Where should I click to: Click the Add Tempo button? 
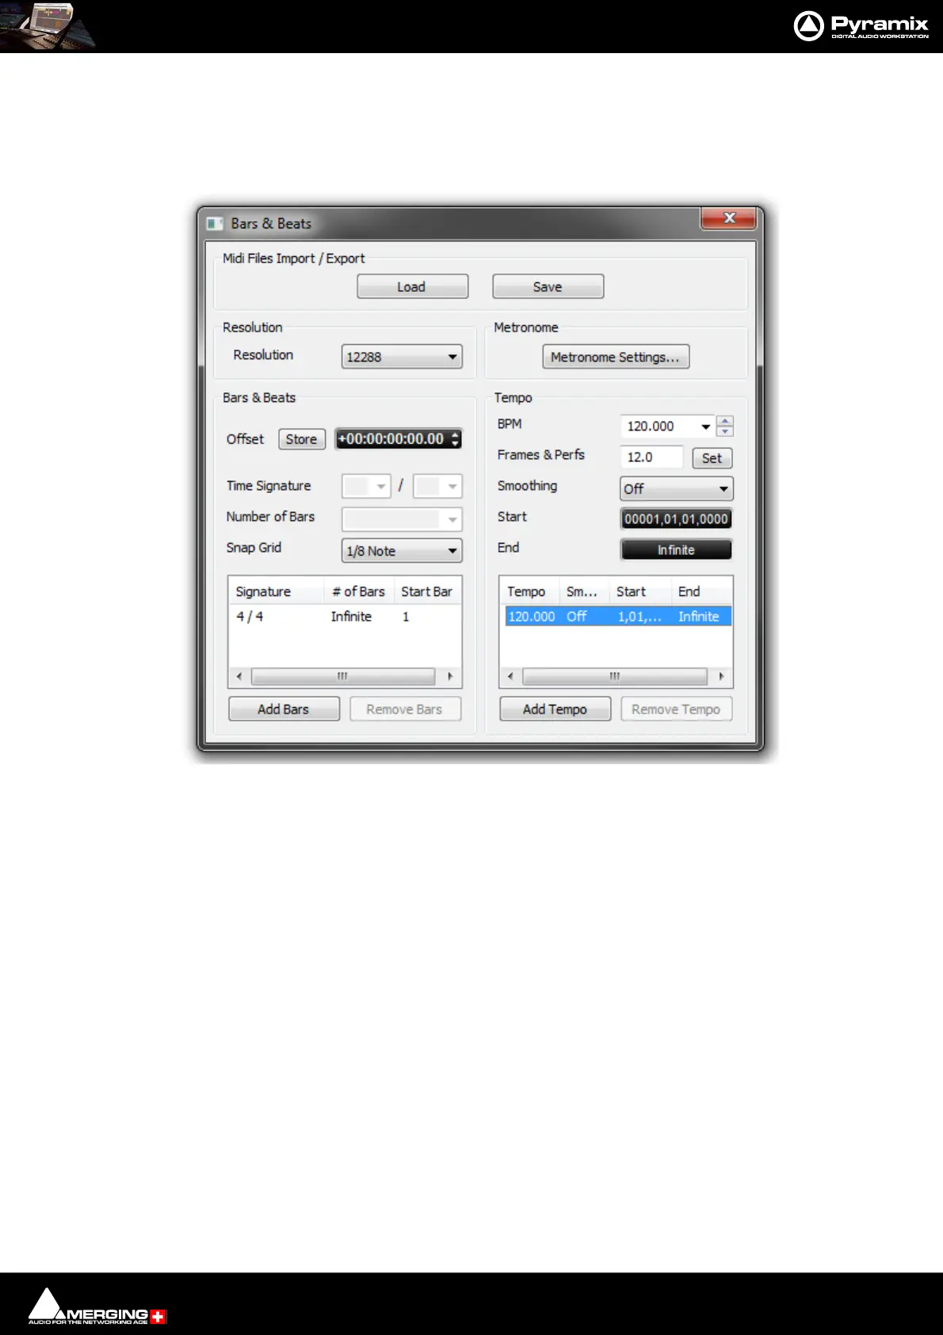(555, 709)
